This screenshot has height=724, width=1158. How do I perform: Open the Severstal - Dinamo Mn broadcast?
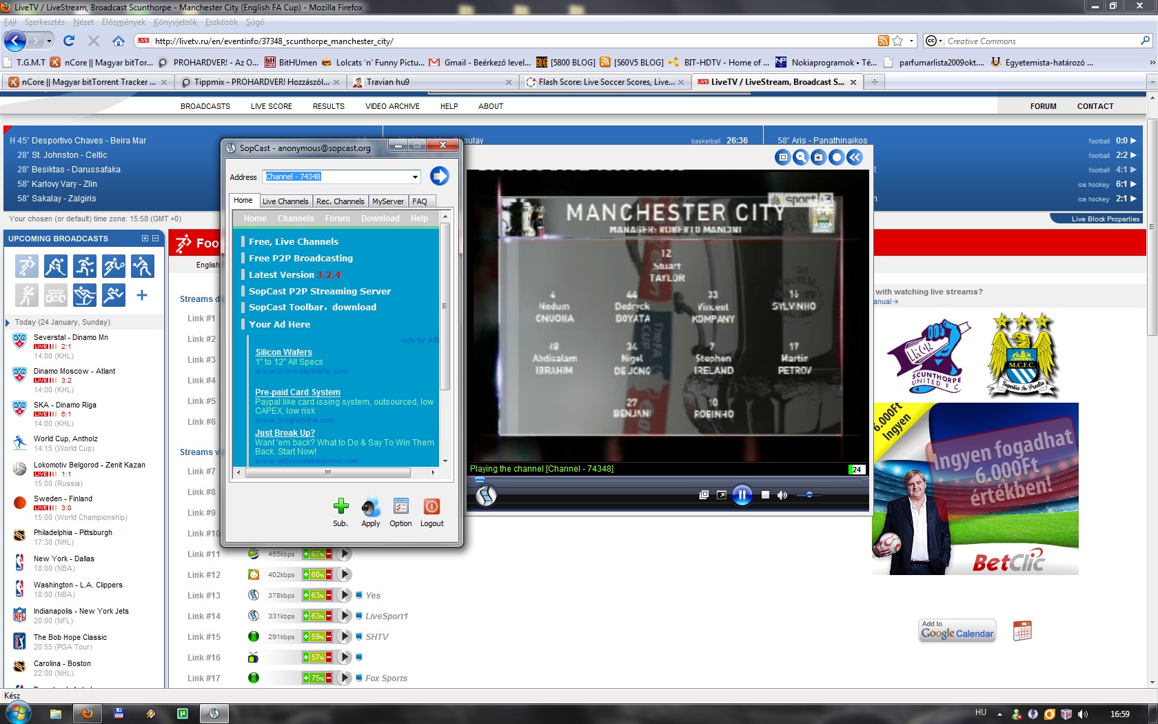tap(71, 337)
